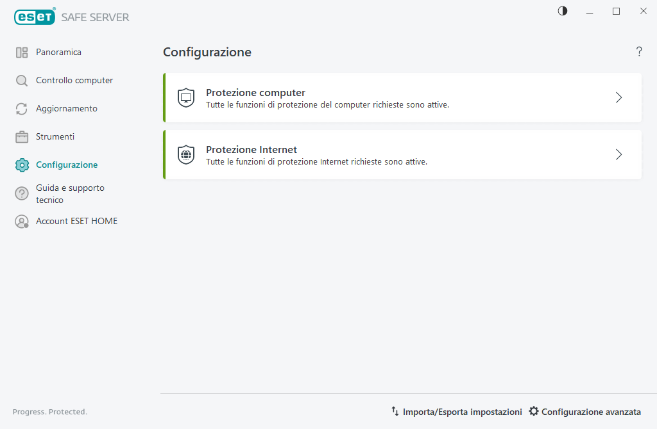Click the Account ESET HOME user icon
Image resolution: width=657 pixels, height=429 pixels.
pyautogui.click(x=22, y=222)
